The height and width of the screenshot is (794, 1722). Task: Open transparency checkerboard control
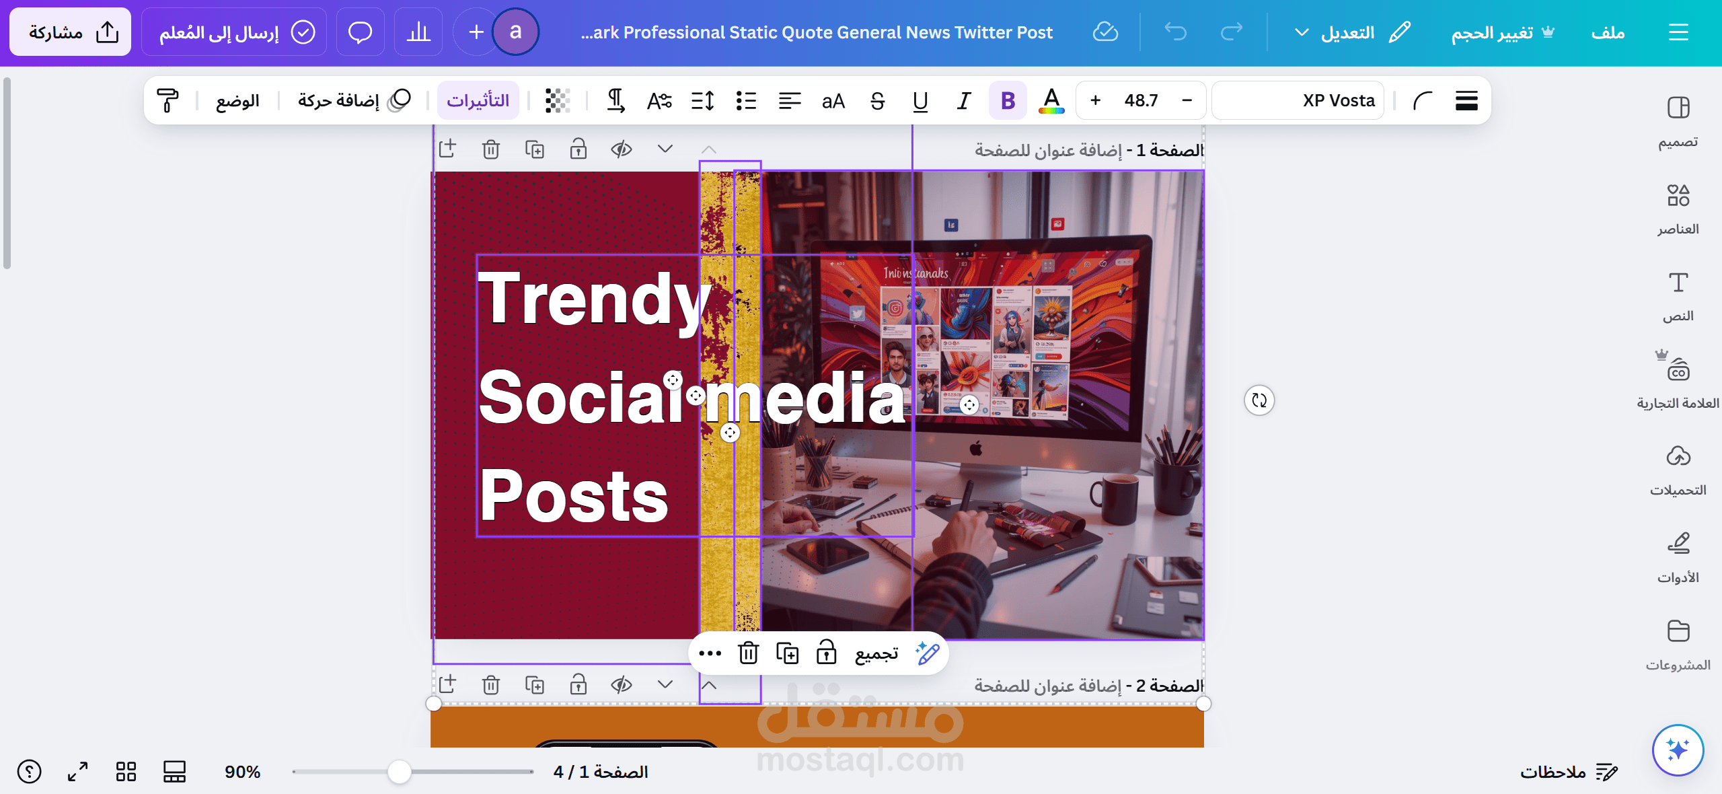pos(558,100)
